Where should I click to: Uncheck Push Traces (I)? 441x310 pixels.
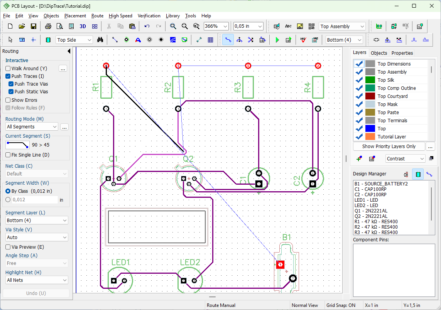pyautogui.click(x=8, y=76)
